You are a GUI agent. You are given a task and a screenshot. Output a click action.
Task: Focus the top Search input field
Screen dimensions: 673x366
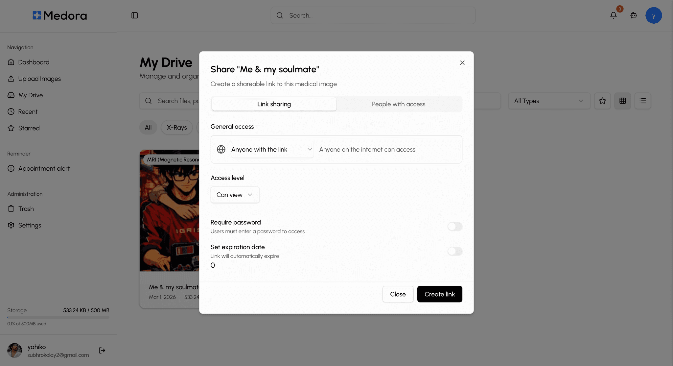pos(373,15)
